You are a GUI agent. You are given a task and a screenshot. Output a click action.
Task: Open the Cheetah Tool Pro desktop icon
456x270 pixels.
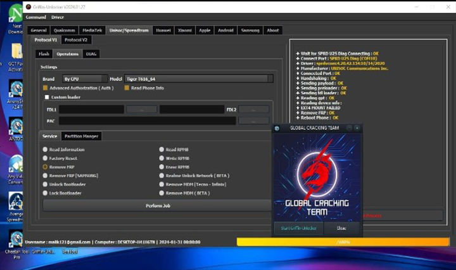[16, 244]
